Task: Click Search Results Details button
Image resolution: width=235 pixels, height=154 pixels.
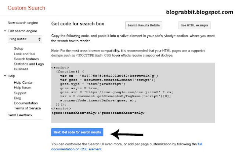Action: coord(144,25)
